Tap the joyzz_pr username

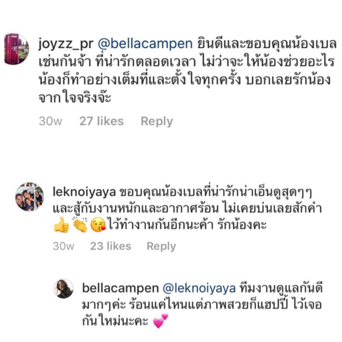(66, 44)
